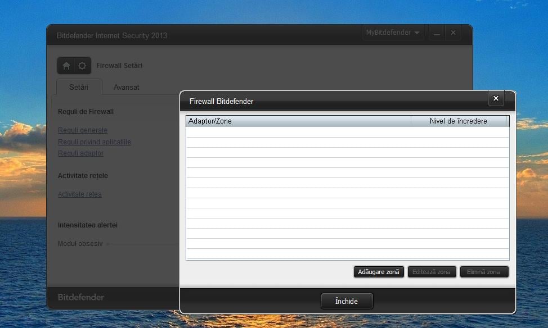The height and width of the screenshot is (328, 548).
Task: Close the Firewall Bitdefender dialog with X
Action: coord(496,98)
